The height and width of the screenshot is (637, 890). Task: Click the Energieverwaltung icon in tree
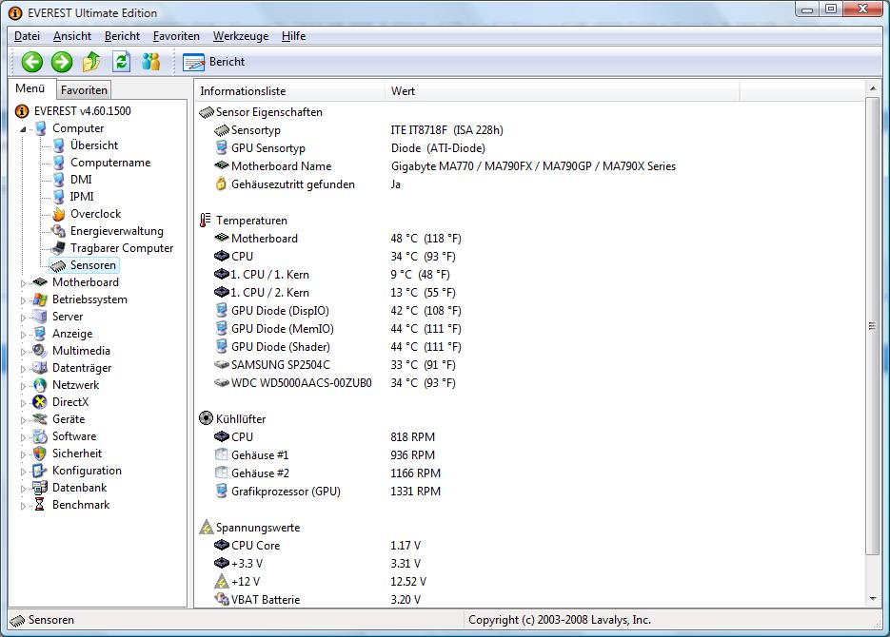pos(58,231)
